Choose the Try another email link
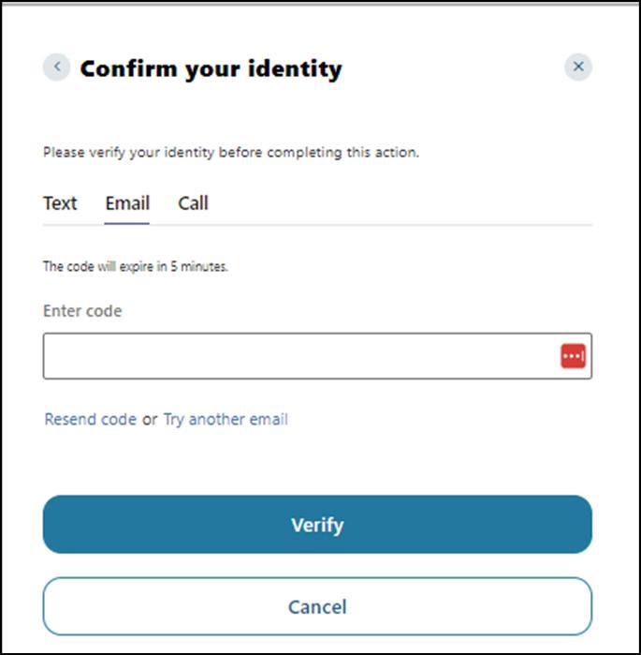This screenshot has width=641, height=655. pyautogui.click(x=226, y=420)
